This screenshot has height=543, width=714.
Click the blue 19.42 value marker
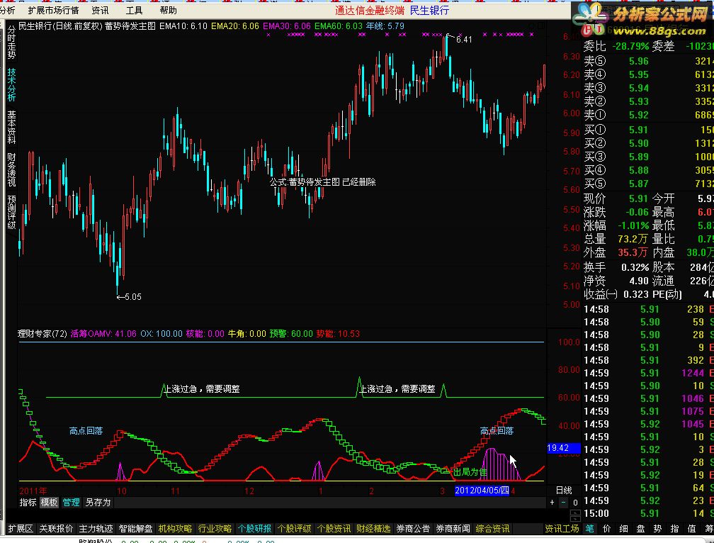564,448
